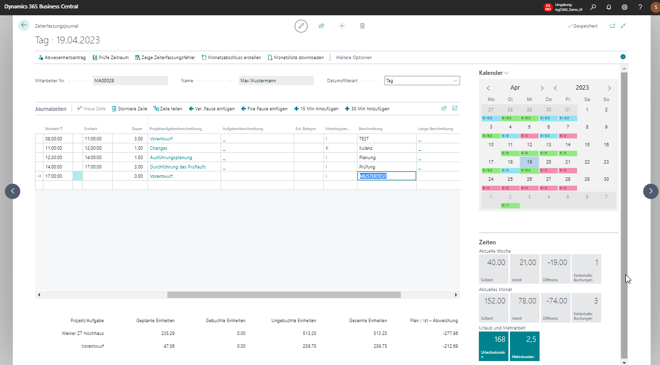The height and width of the screenshot is (365, 660).
Task: Open Durchführung des Prüflaufs link
Action: (178, 167)
